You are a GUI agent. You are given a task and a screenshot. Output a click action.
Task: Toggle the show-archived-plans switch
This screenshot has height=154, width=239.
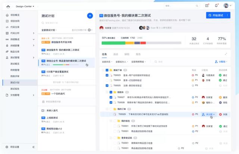[90, 30]
